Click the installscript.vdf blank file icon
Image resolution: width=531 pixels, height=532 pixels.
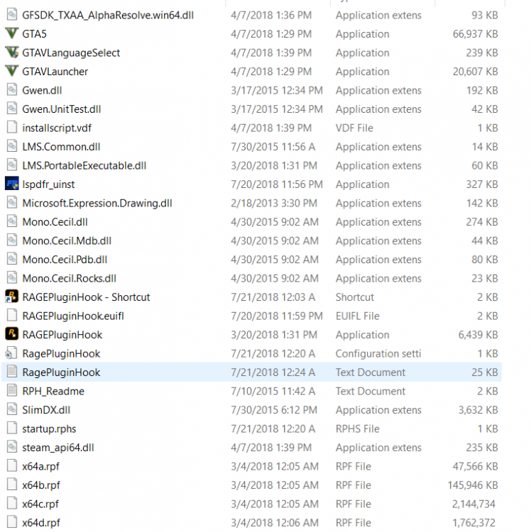click(x=12, y=128)
